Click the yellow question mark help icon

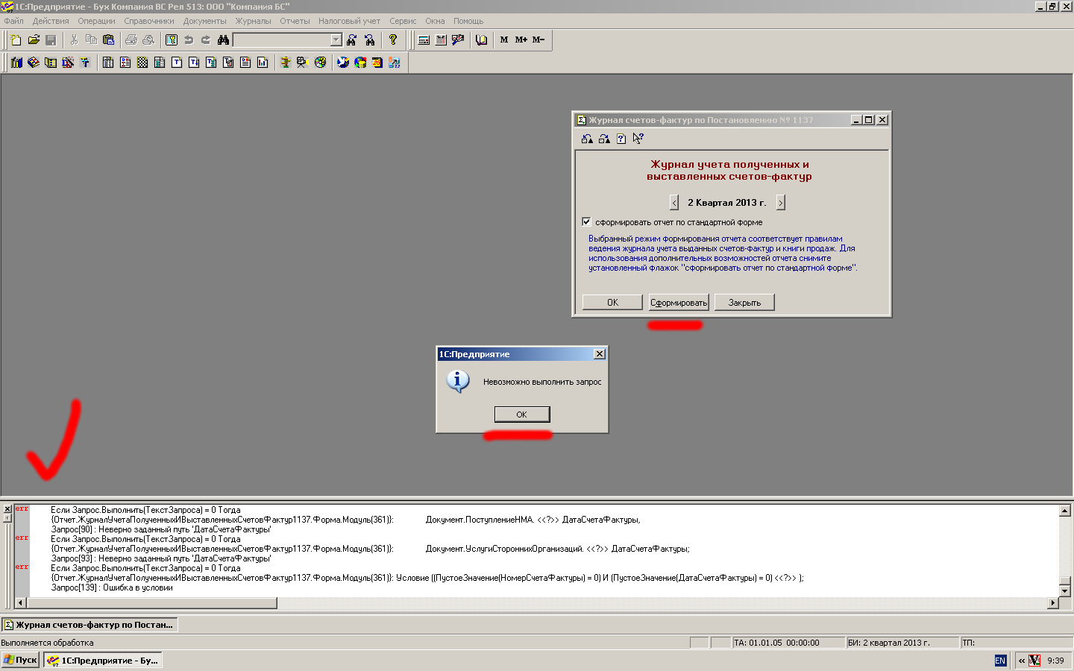[393, 40]
